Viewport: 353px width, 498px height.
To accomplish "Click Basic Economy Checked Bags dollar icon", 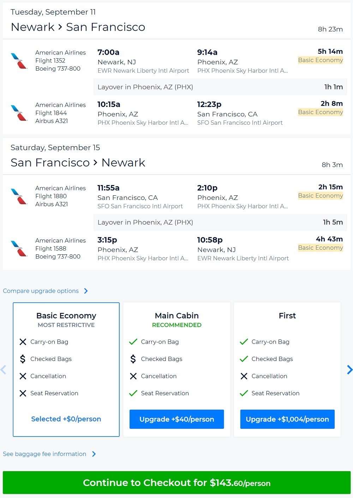I will (23, 359).
